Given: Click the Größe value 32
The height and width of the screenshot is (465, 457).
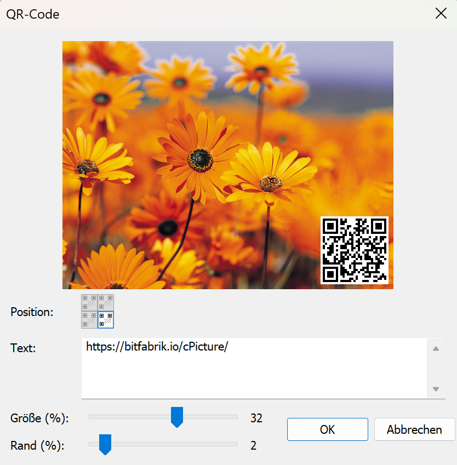Looking at the screenshot, I should pos(256,418).
